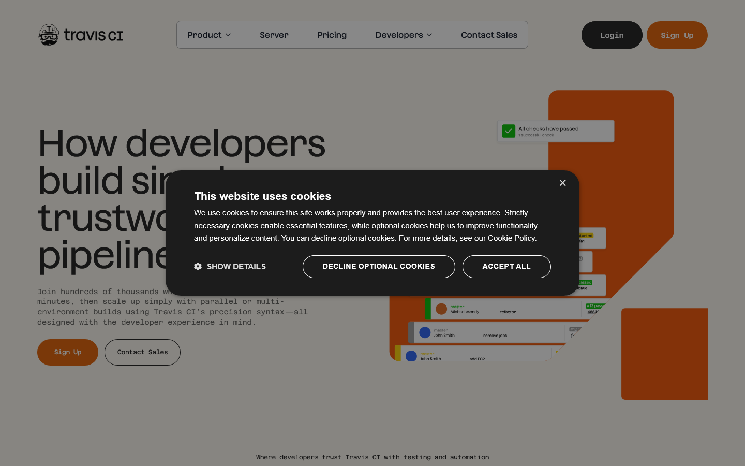Click 'This website uses cookies' heading
Screen dimensions: 745x466
[x=263, y=196]
